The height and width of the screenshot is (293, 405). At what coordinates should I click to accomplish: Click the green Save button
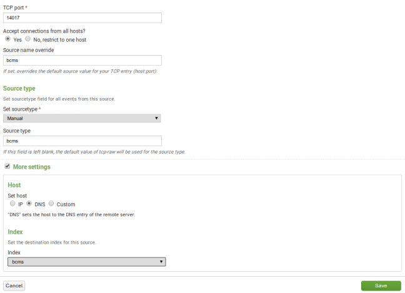[381, 286]
